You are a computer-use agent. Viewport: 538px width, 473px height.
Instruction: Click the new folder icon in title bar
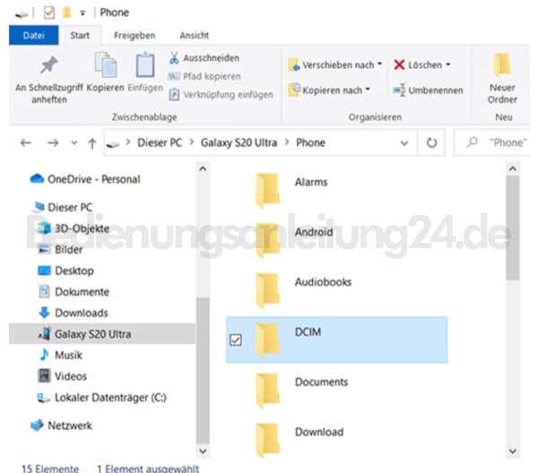(67, 13)
